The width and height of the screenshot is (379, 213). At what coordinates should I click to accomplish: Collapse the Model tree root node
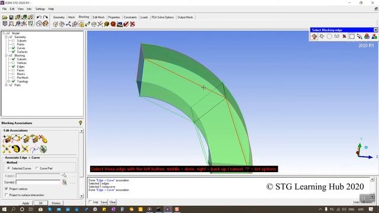[4, 33]
